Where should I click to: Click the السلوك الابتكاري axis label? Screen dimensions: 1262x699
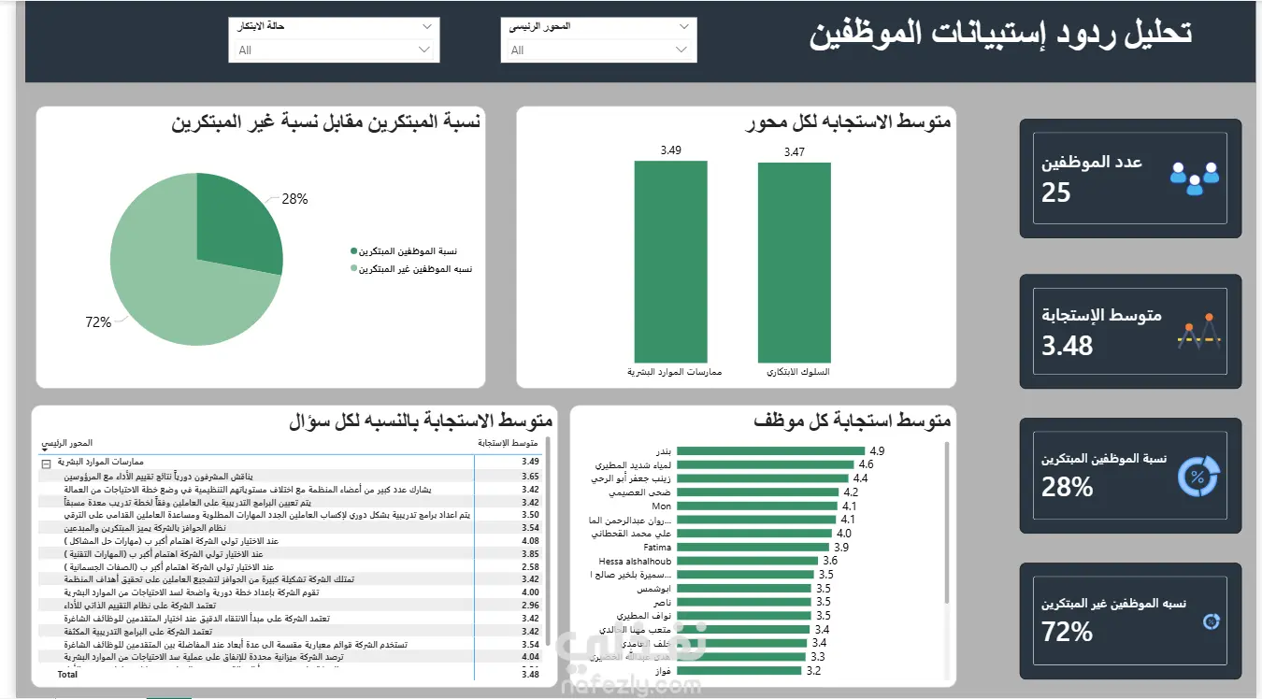[797, 372]
